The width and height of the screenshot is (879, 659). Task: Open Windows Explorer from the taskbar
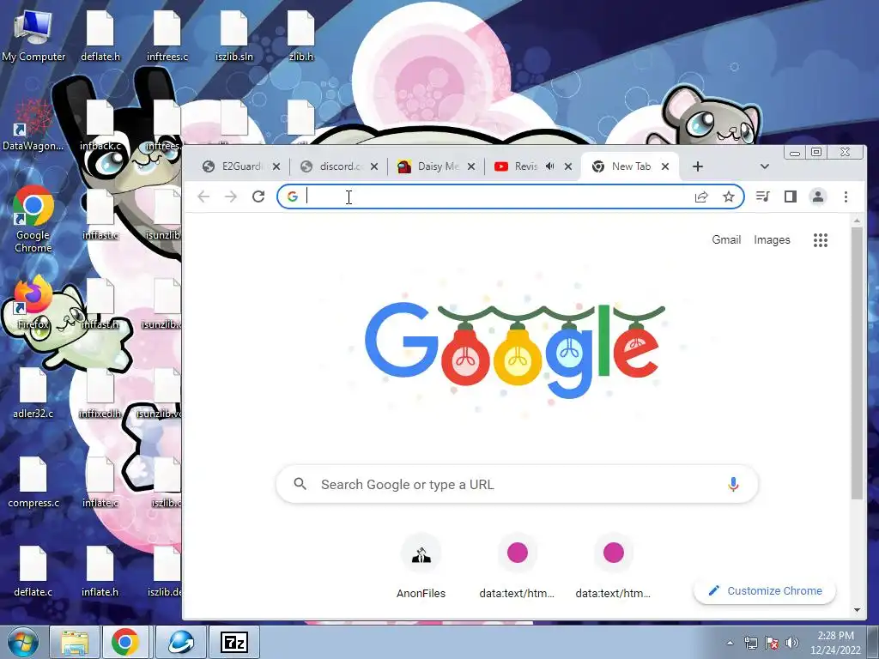point(75,642)
